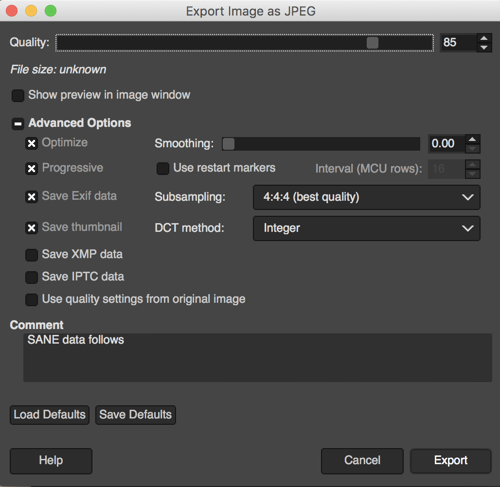This screenshot has width=500, height=487.
Task: Disable the Progressive option
Action: click(x=32, y=169)
